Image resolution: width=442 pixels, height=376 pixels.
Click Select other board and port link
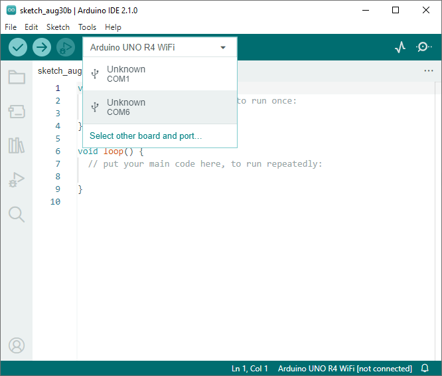tap(146, 136)
